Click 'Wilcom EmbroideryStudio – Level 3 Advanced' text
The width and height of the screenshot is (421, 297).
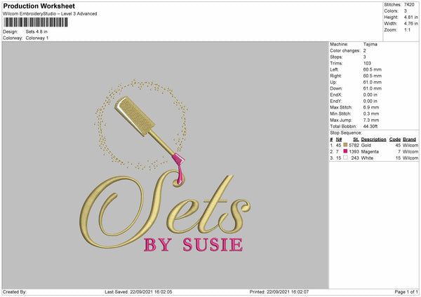tap(50, 14)
